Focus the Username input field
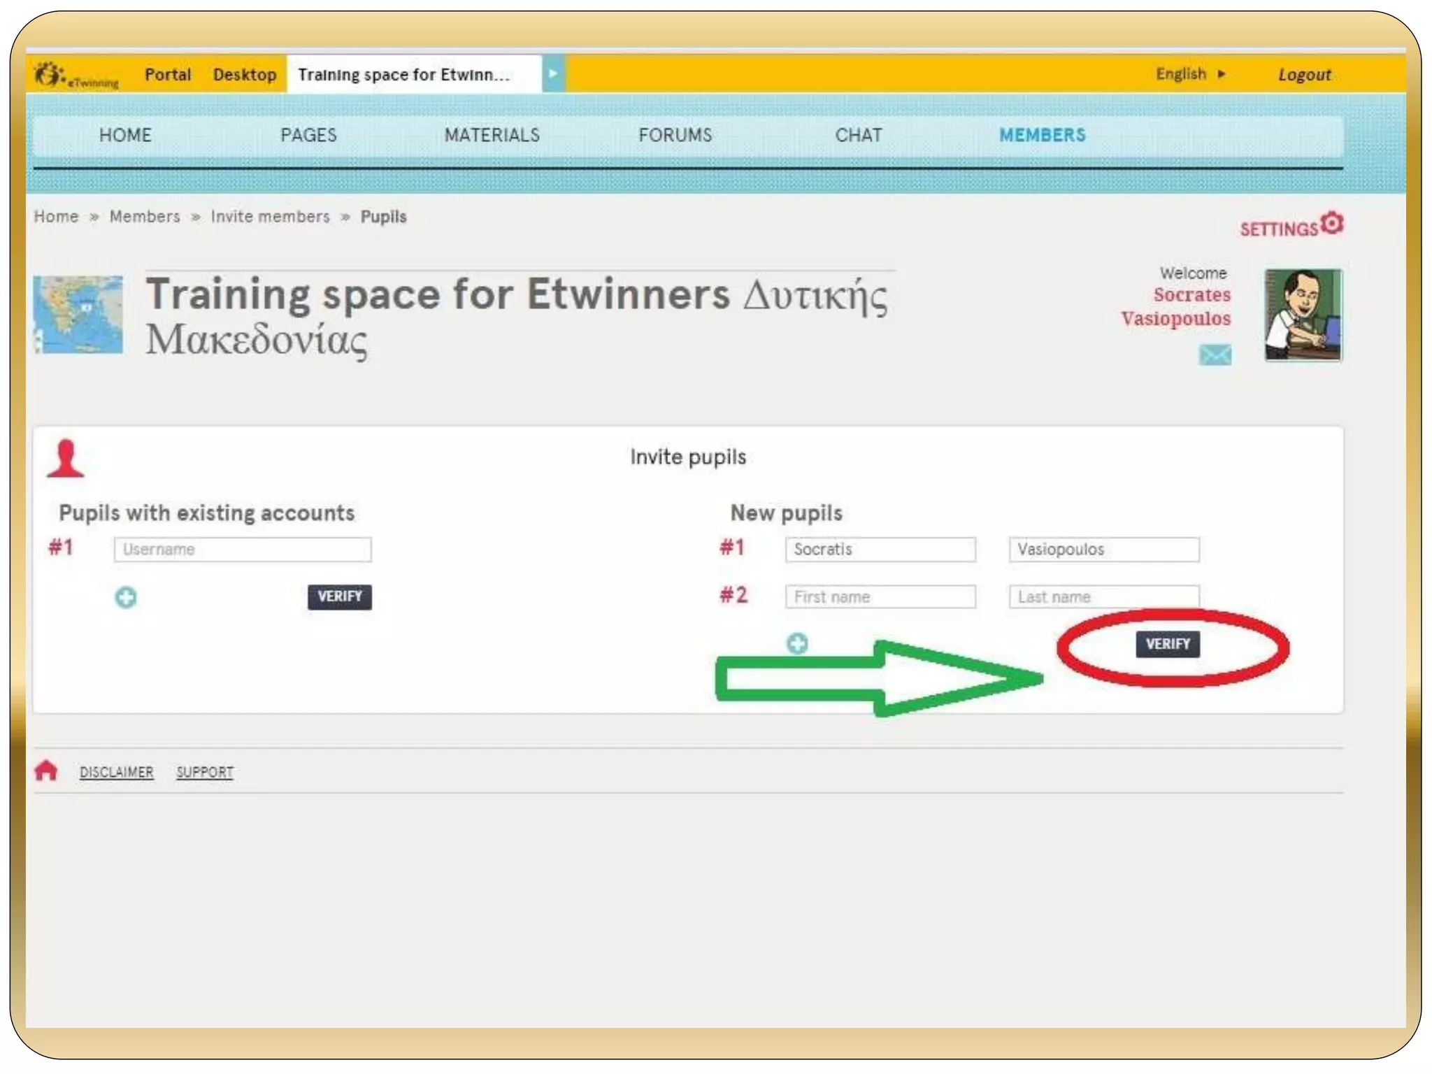Image resolution: width=1432 pixels, height=1074 pixels. pyautogui.click(x=243, y=550)
